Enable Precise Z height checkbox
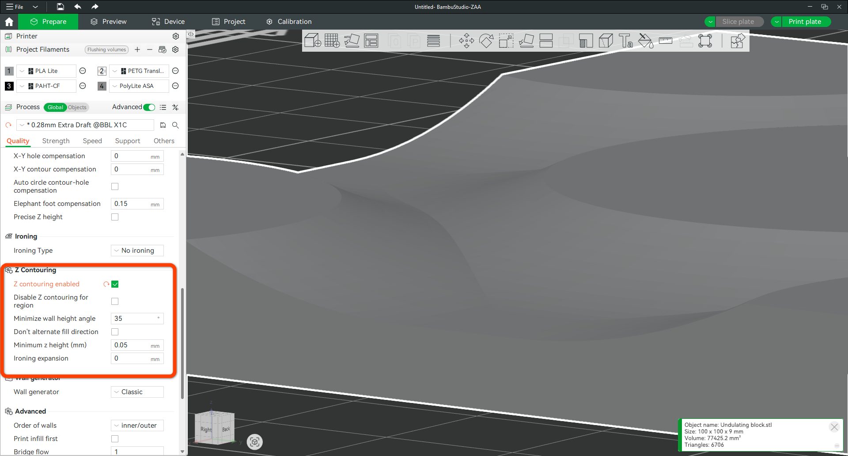The height and width of the screenshot is (456, 848). tap(115, 217)
